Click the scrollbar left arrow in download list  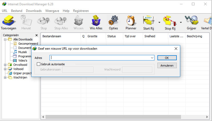(x=43, y=117)
